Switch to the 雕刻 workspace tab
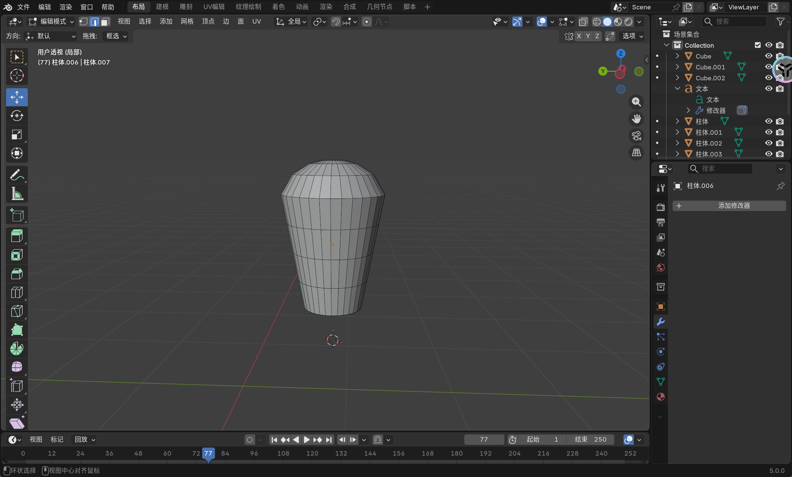Image resolution: width=792 pixels, height=477 pixels. [186, 7]
